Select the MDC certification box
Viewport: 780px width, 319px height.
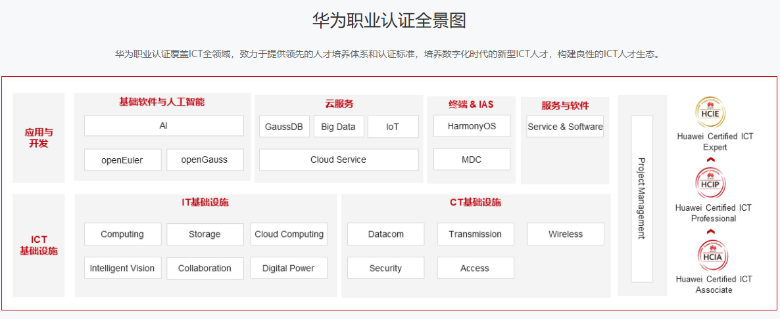[472, 159]
